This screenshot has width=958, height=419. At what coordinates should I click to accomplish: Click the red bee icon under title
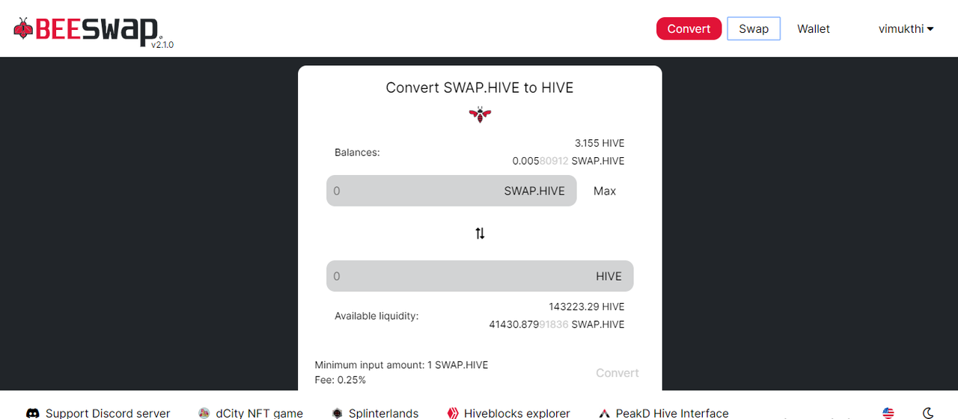(x=480, y=114)
